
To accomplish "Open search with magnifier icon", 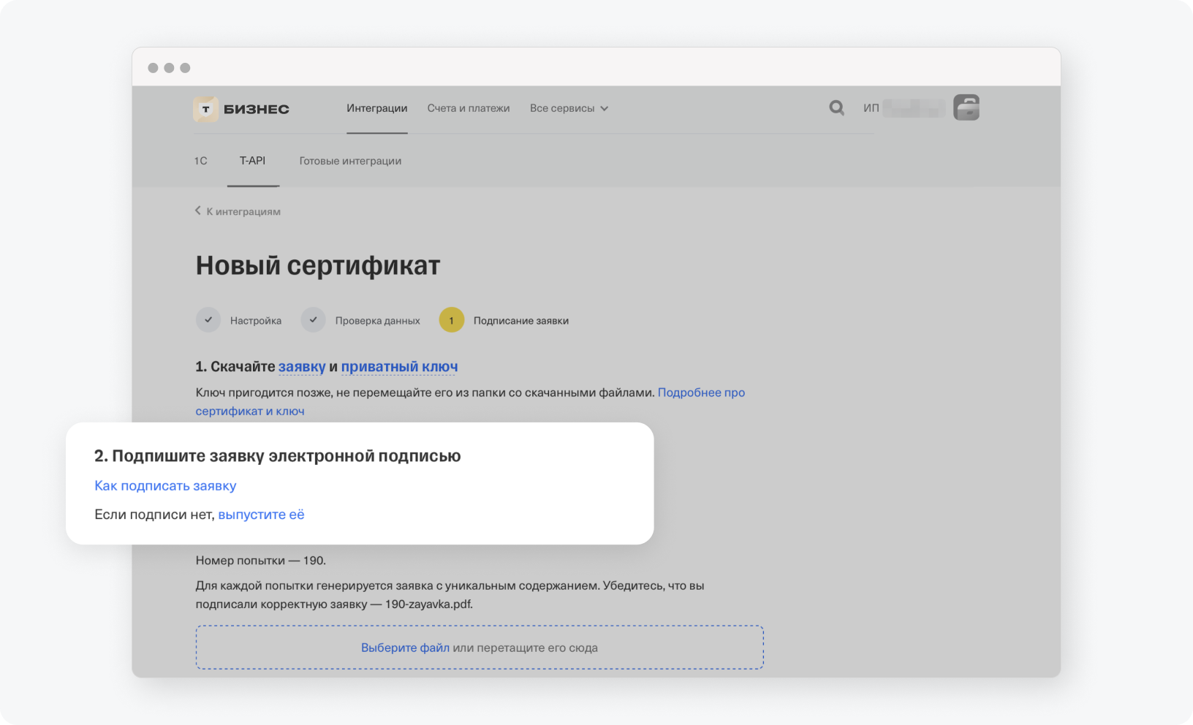I will (837, 108).
